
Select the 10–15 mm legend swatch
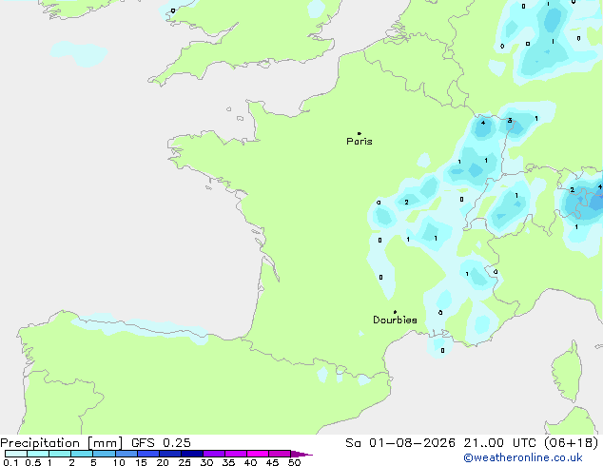pyautogui.click(x=126, y=454)
